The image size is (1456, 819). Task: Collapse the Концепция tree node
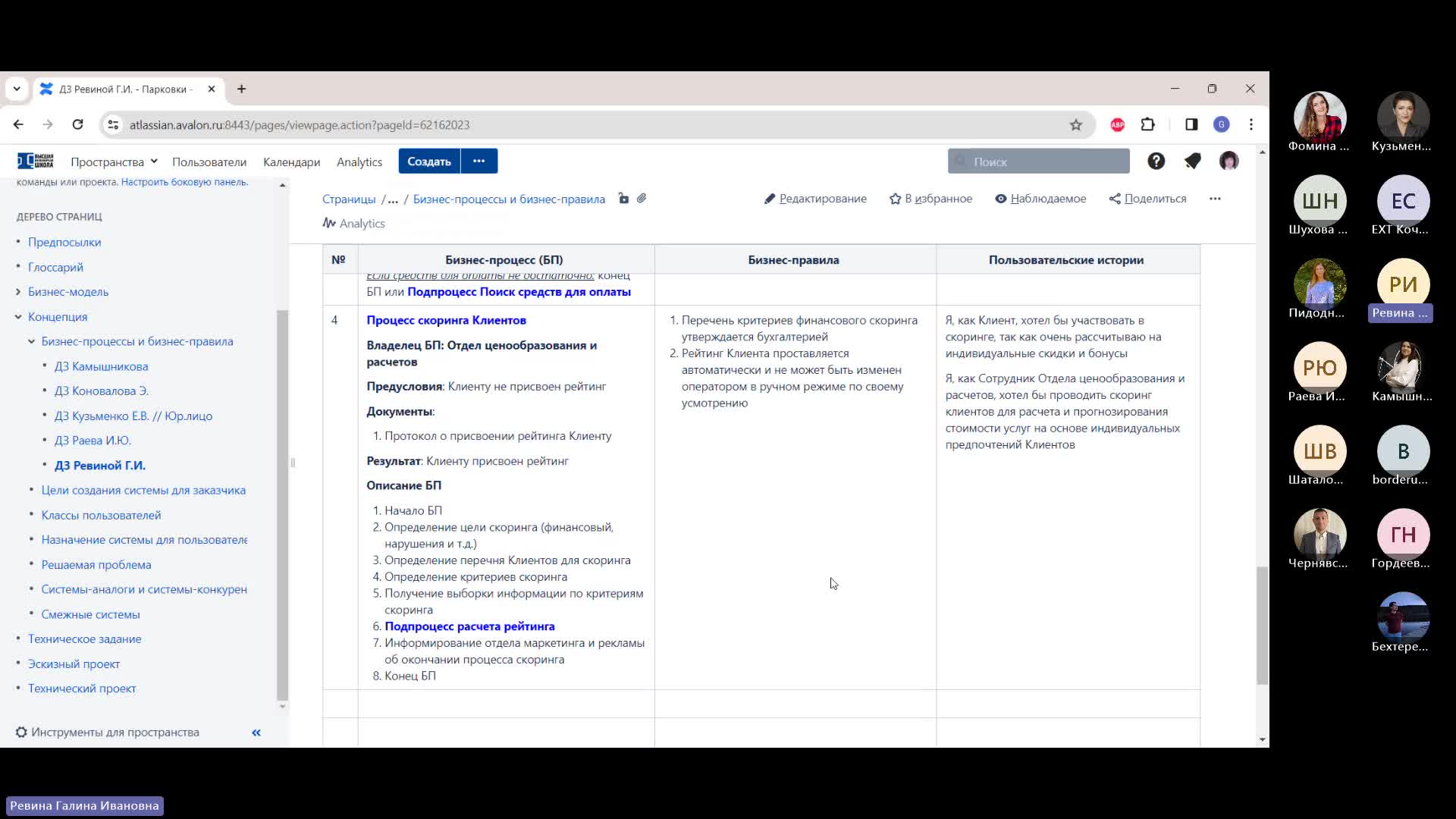click(18, 317)
